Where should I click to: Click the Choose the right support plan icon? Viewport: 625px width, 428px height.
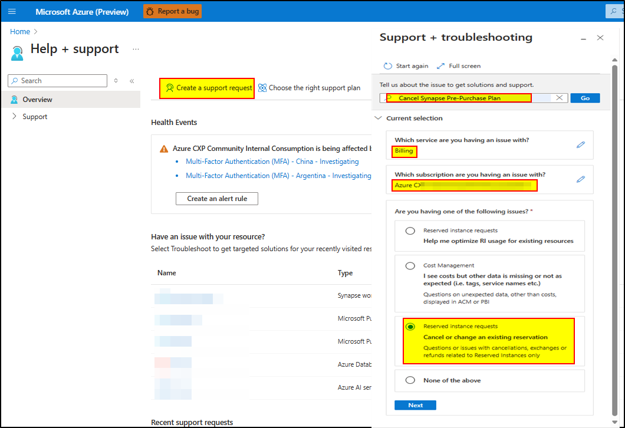click(x=262, y=88)
